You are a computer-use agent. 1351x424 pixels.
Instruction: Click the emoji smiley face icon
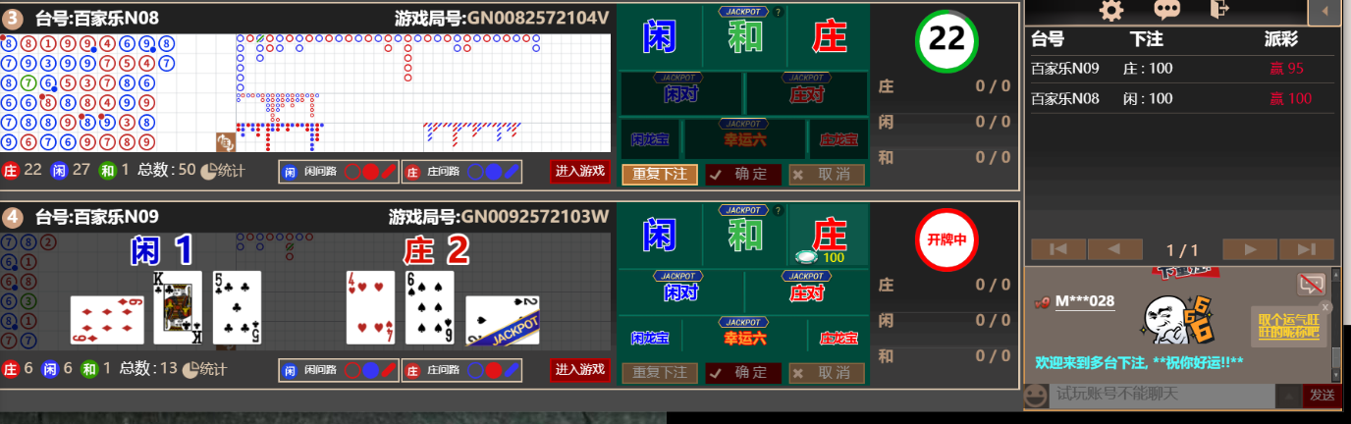[1035, 395]
